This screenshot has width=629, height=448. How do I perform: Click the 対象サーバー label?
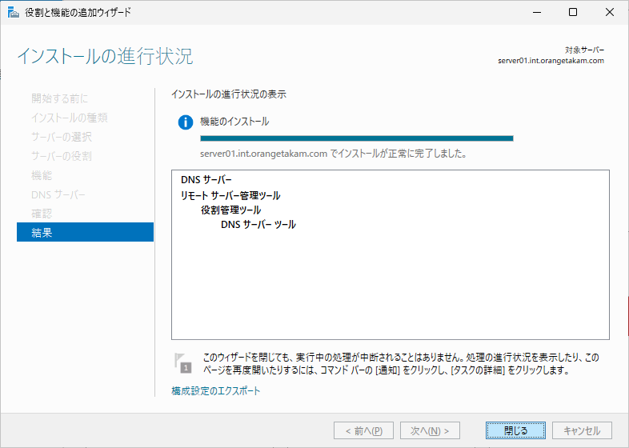coord(584,50)
